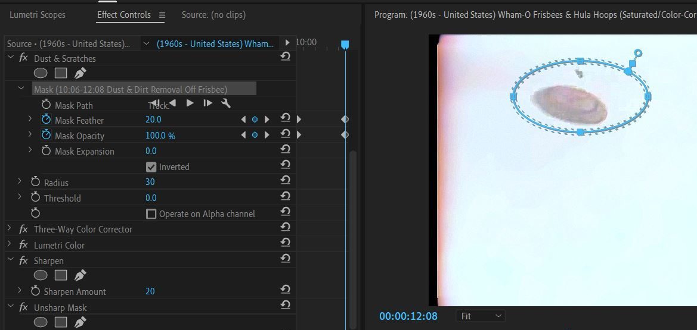Edit Radius value 30
Viewport: 697px width, 330px height.
[150, 182]
